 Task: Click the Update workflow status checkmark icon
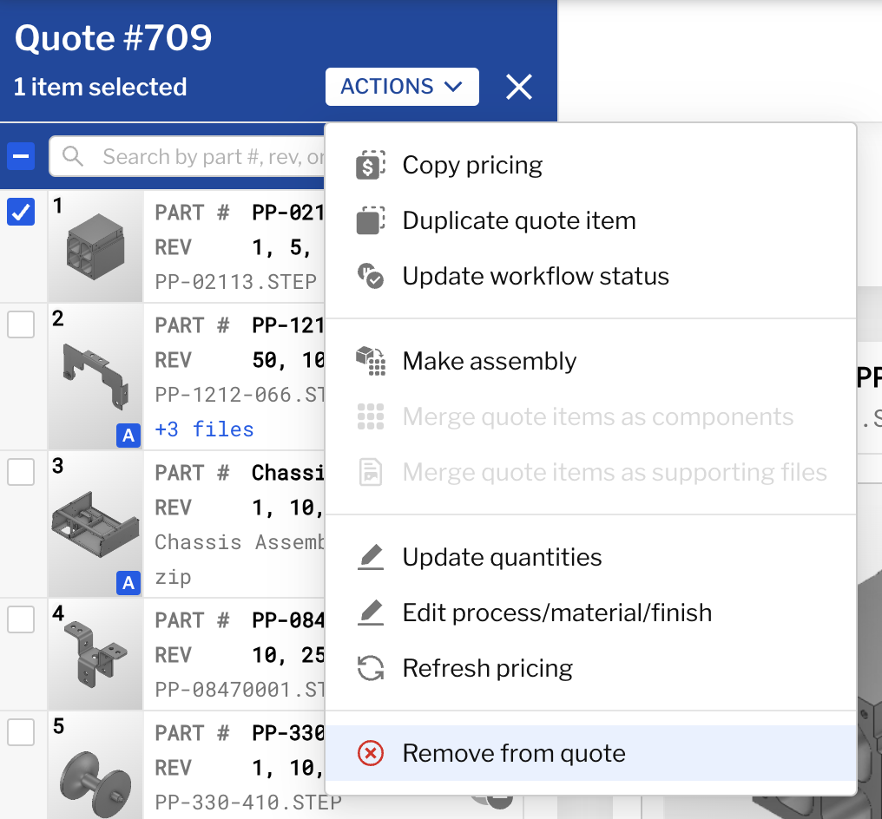coord(371,276)
